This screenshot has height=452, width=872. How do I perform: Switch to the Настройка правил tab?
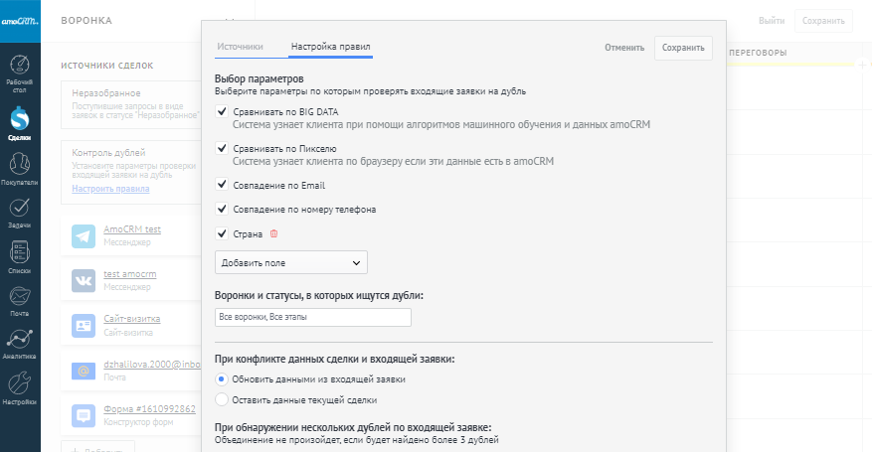[x=331, y=47]
